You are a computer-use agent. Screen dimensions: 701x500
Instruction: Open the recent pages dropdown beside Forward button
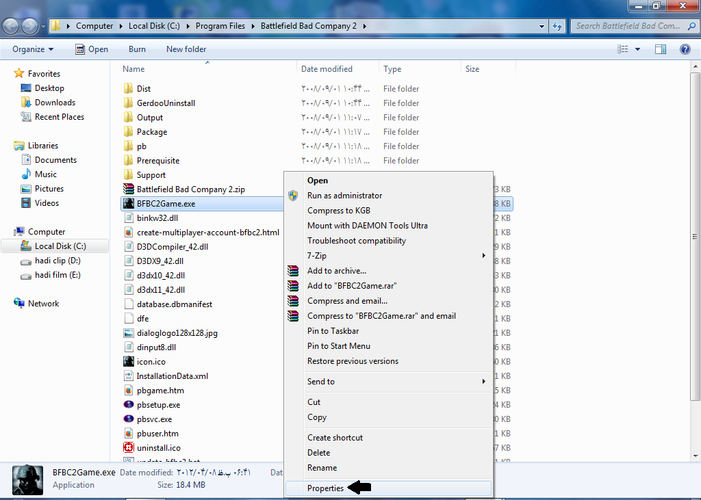click(43, 27)
